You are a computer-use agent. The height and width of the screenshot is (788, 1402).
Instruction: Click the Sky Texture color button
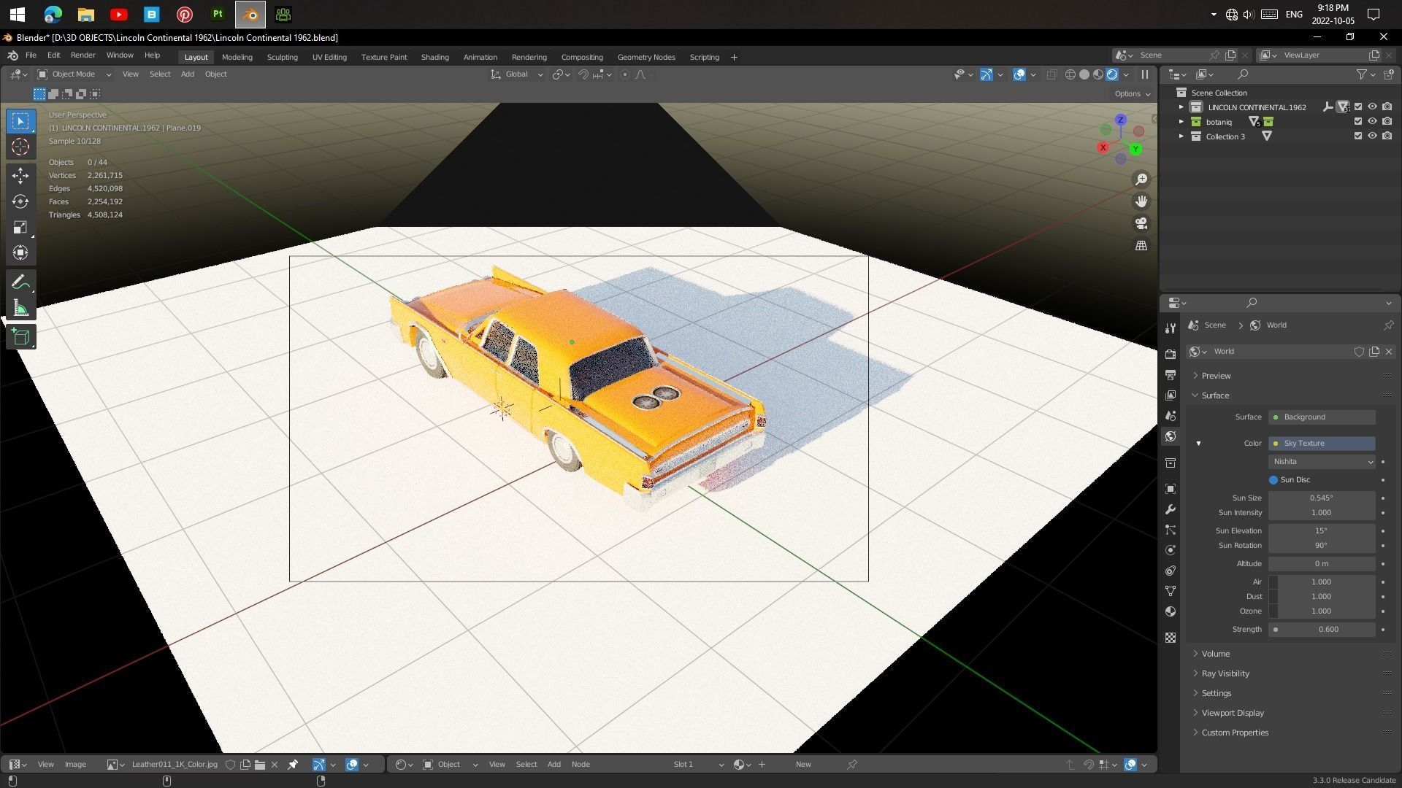pyautogui.click(x=1322, y=444)
